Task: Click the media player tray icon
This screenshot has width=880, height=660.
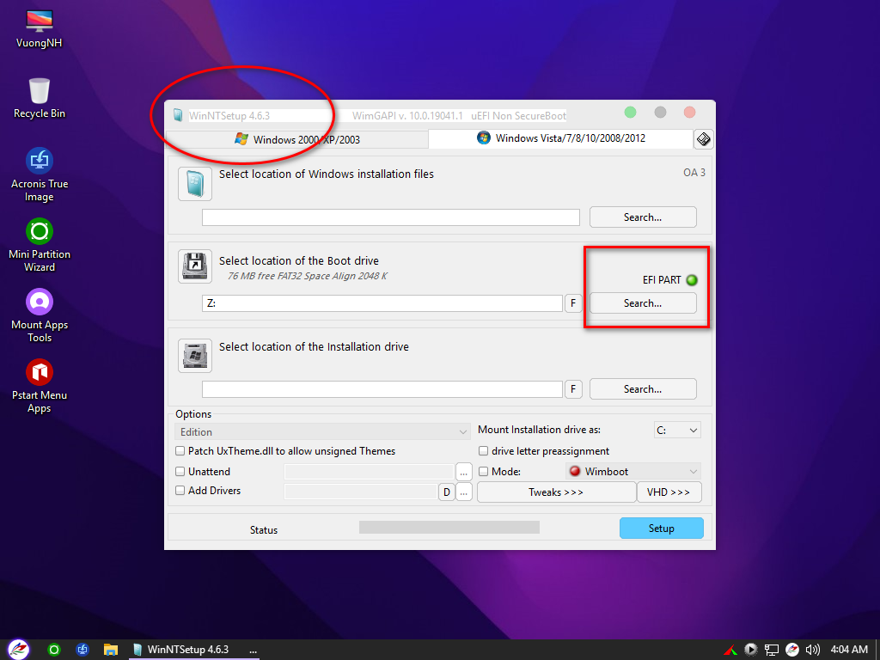Action: (751, 650)
